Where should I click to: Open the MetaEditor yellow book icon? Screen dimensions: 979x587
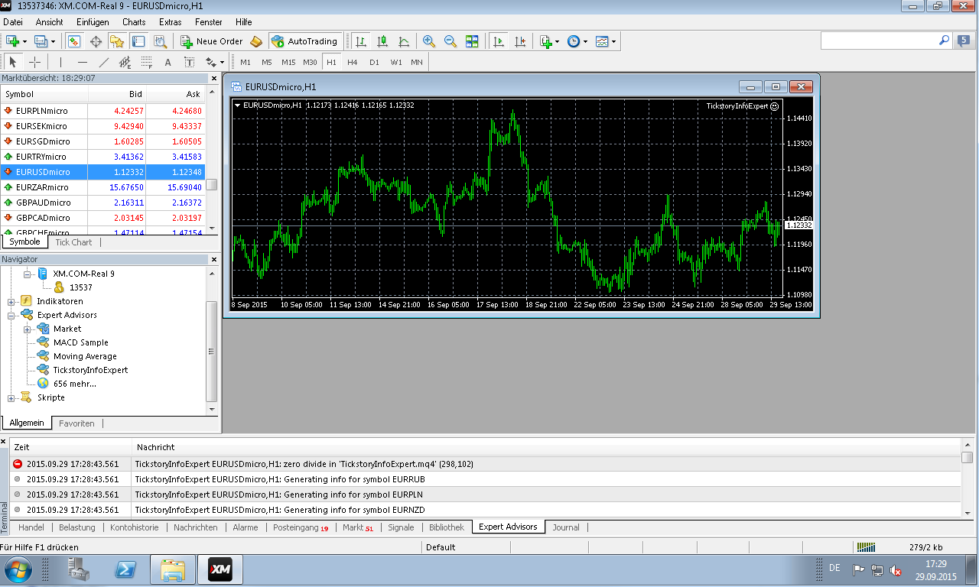[x=256, y=41]
